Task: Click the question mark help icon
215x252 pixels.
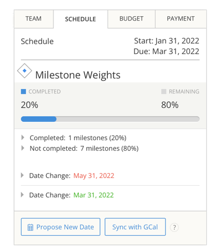Action: (x=174, y=227)
